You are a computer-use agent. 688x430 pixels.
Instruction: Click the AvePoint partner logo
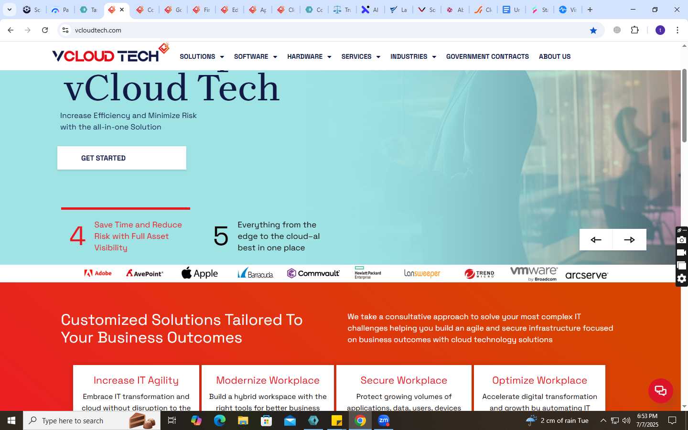(x=145, y=273)
